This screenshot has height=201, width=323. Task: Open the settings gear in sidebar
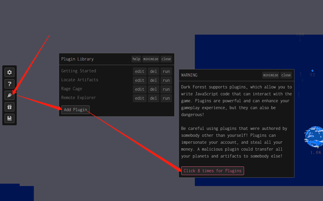(9, 72)
